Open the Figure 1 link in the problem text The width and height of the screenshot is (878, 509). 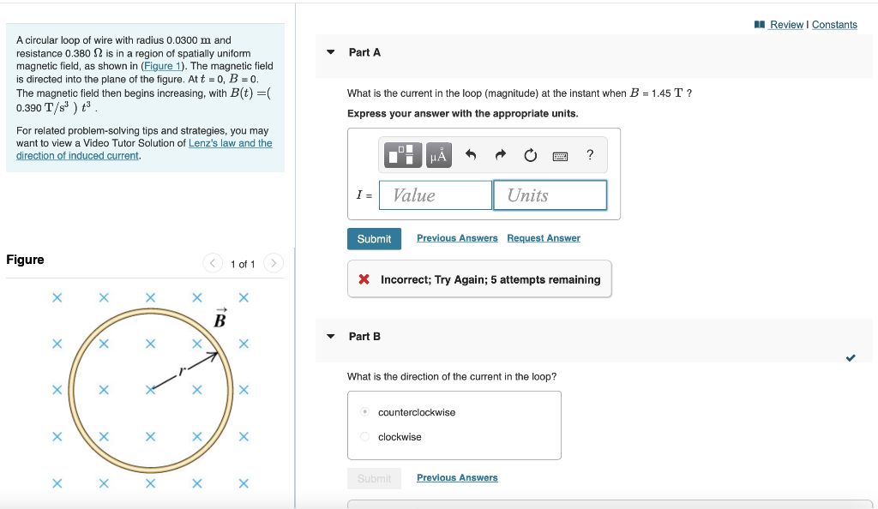(x=162, y=65)
